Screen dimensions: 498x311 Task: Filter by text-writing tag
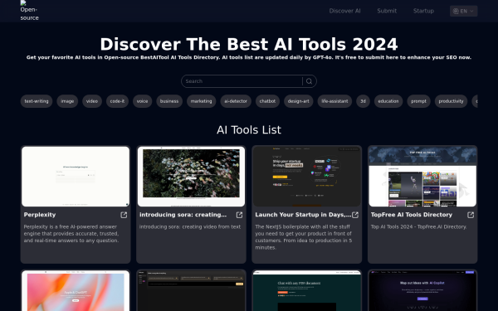37,101
